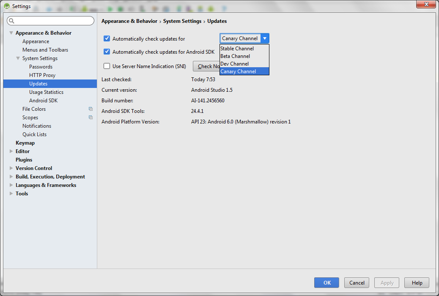
Task: Click the Apply button
Action: click(387, 282)
